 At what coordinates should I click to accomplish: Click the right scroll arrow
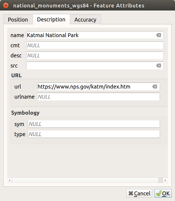[165, 180]
